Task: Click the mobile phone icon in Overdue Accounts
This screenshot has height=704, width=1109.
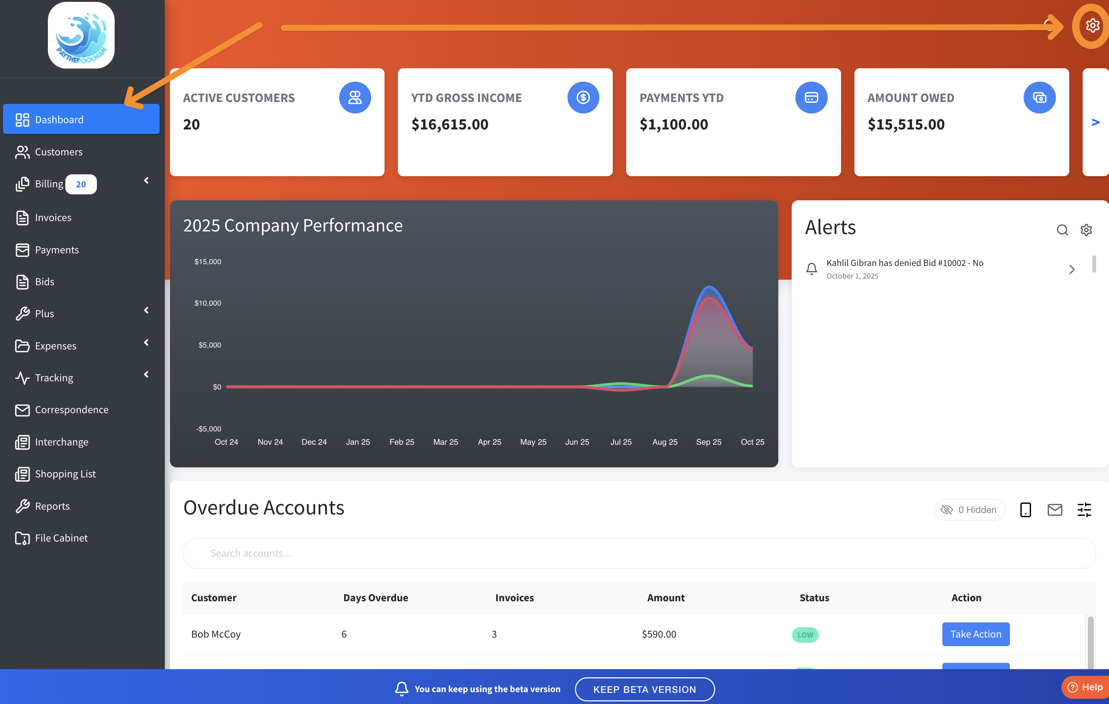Action: tap(1025, 509)
